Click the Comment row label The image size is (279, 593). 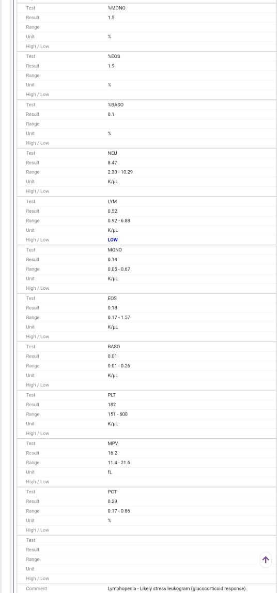pos(37,588)
